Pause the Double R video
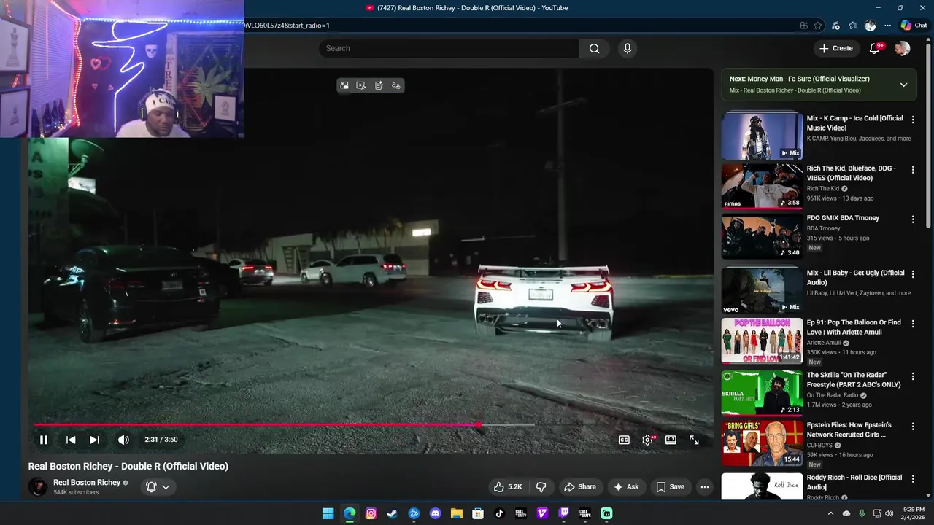The image size is (934, 525). tap(43, 440)
